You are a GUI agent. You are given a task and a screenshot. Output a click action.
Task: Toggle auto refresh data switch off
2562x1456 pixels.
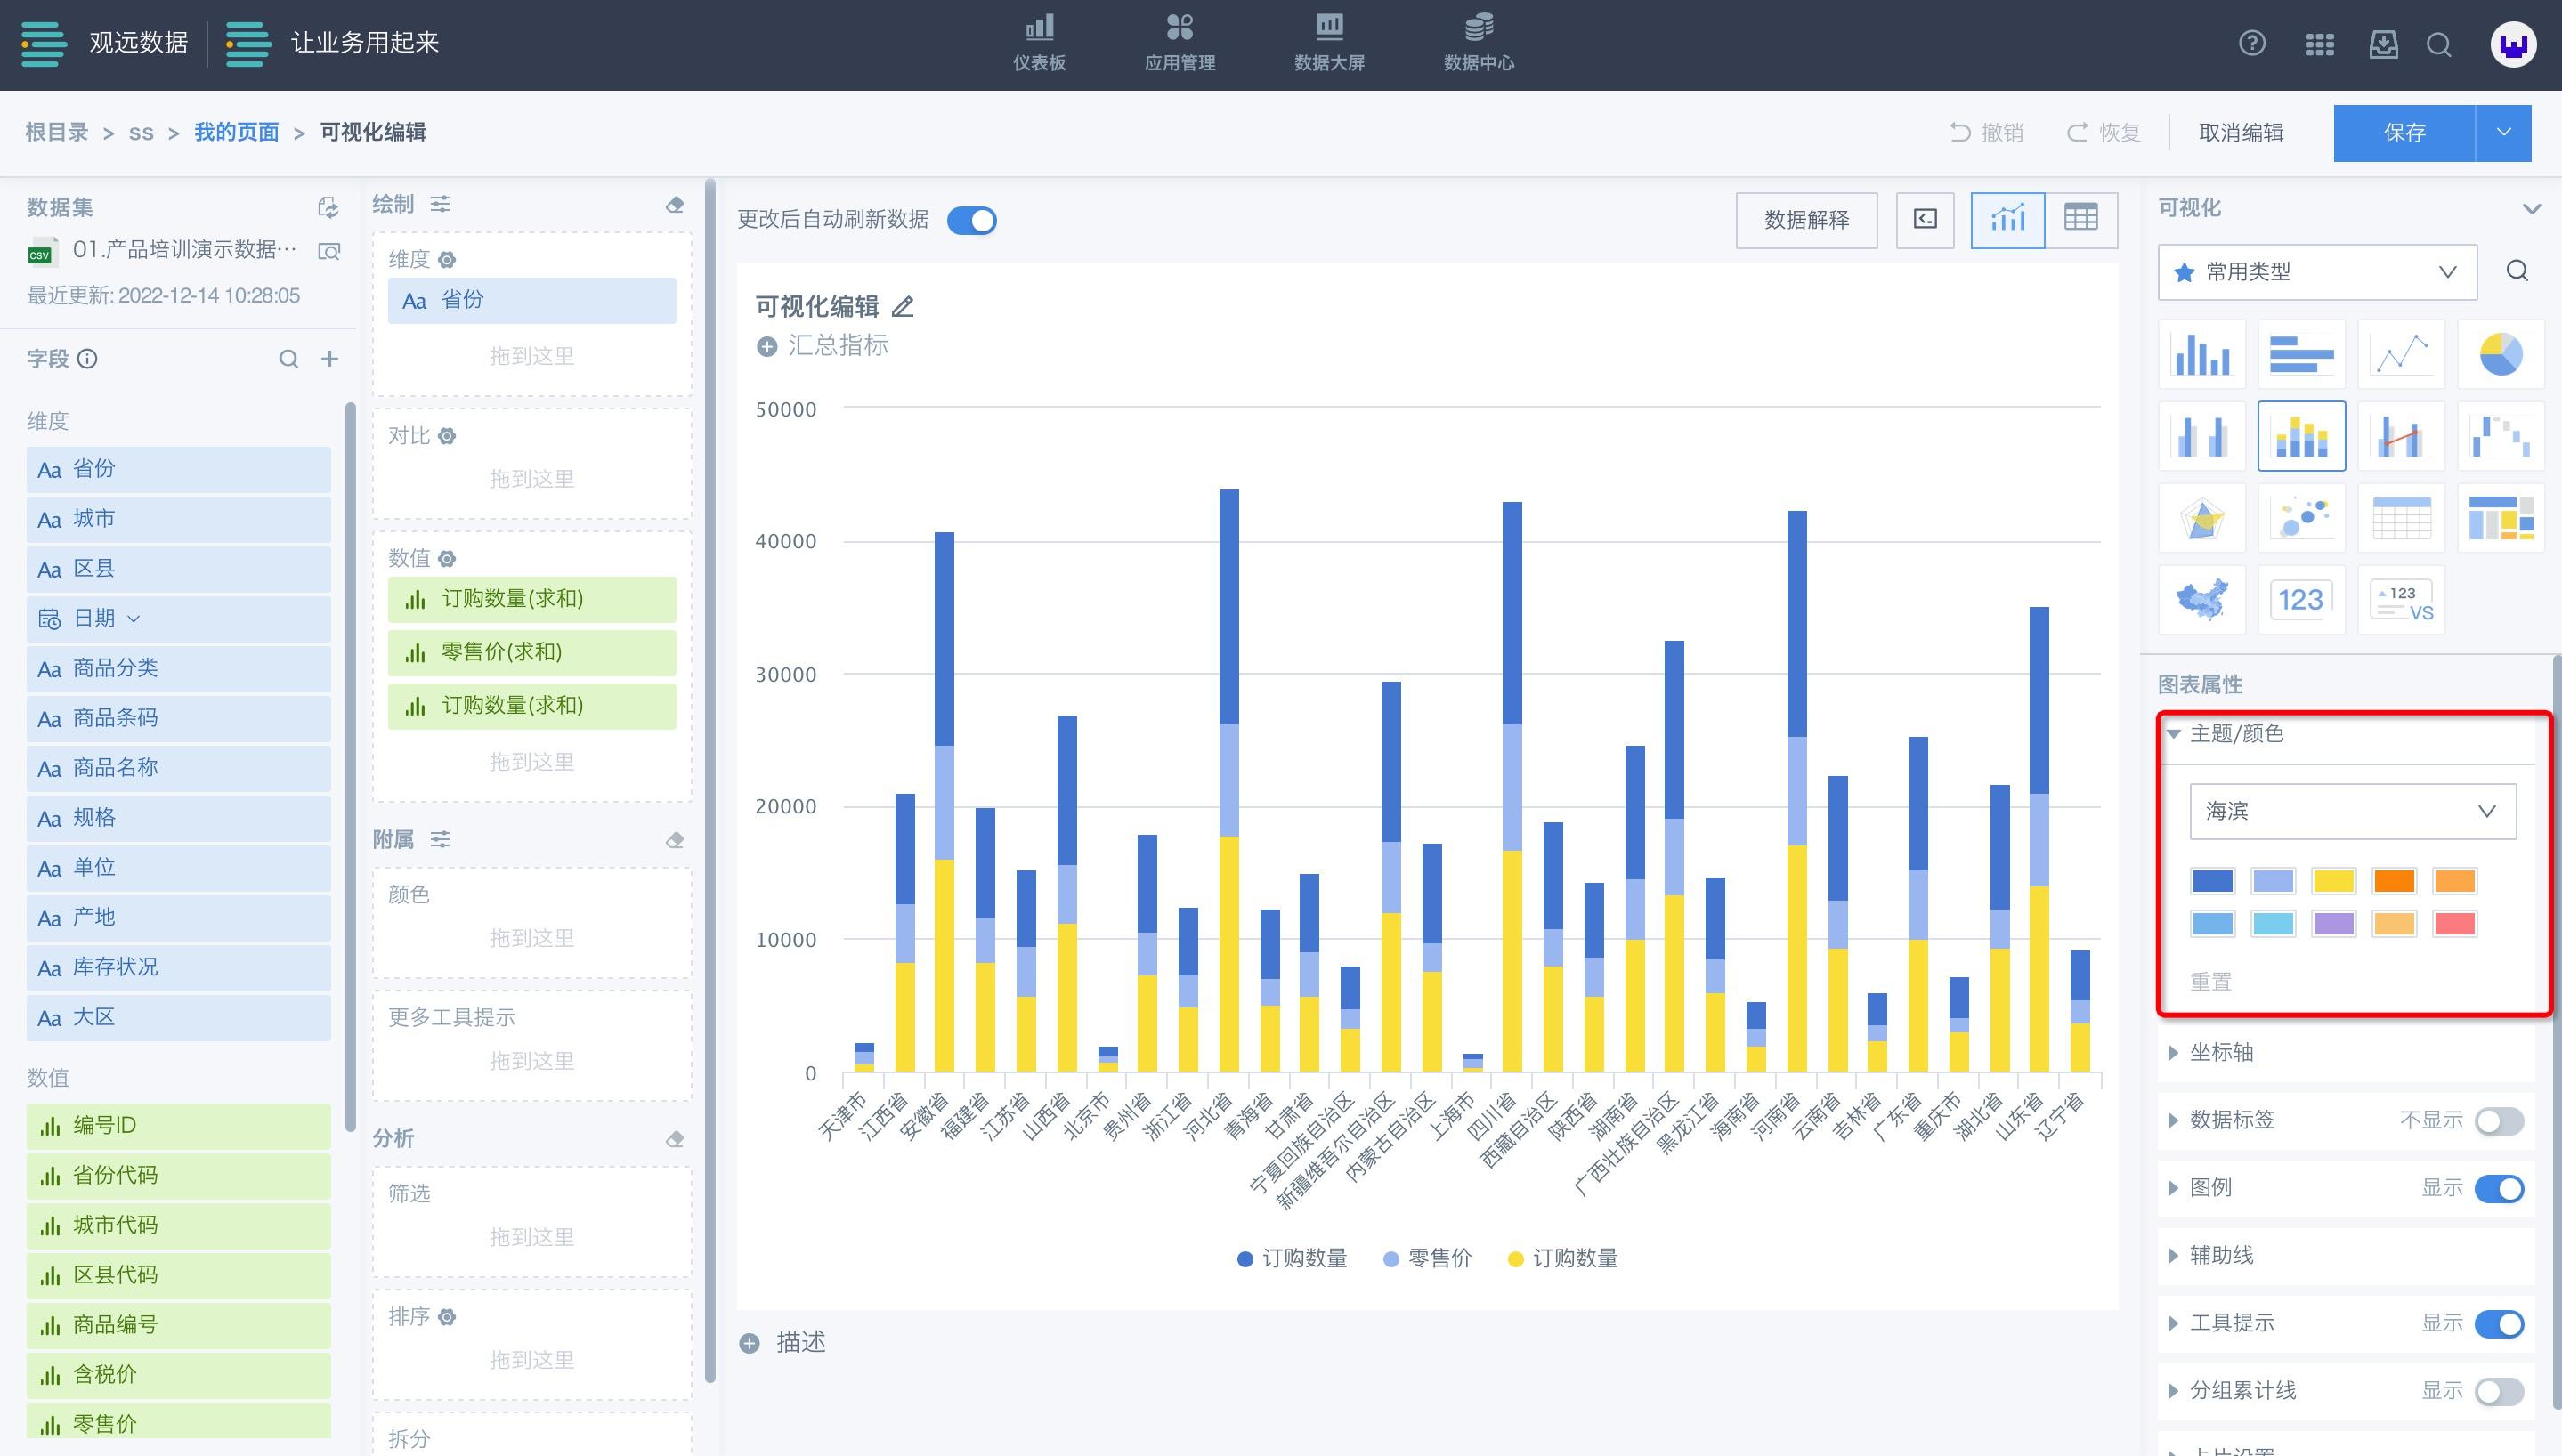click(972, 220)
